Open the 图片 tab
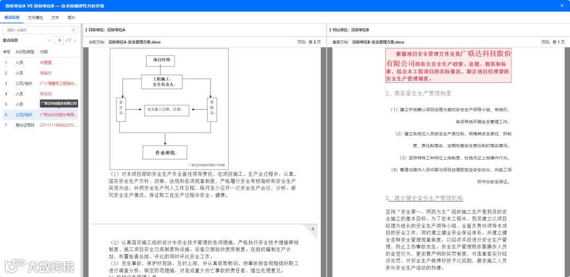570x277 pixels. click(x=71, y=17)
